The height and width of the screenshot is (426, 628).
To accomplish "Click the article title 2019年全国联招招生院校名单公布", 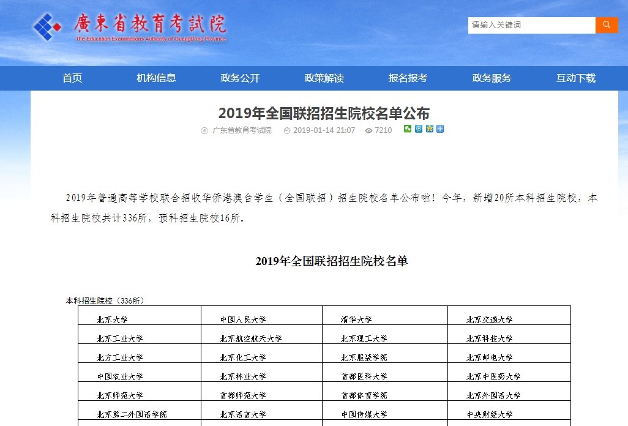I will pos(324,113).
